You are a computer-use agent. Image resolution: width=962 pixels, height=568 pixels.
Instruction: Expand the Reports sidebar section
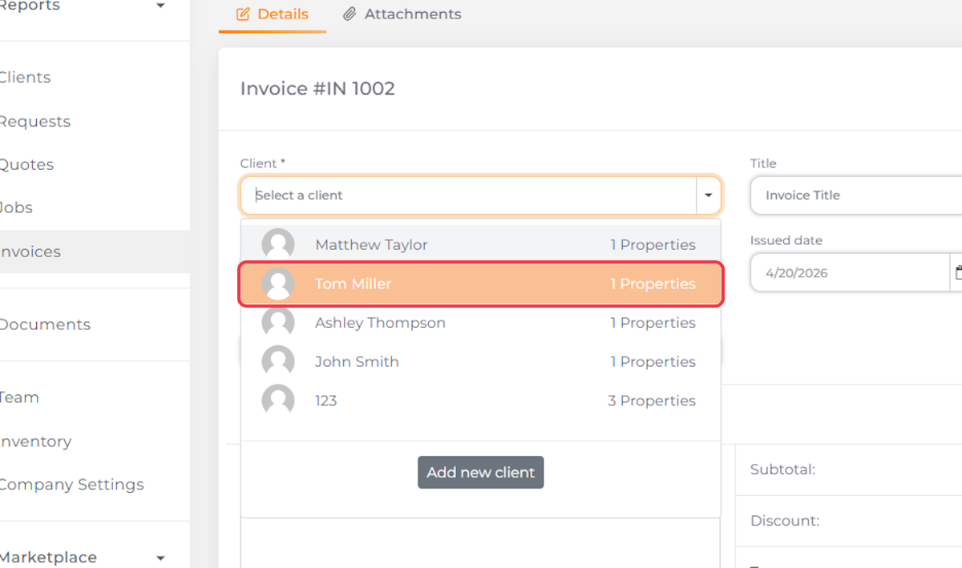pyautogui.click(x=160, y=6)
